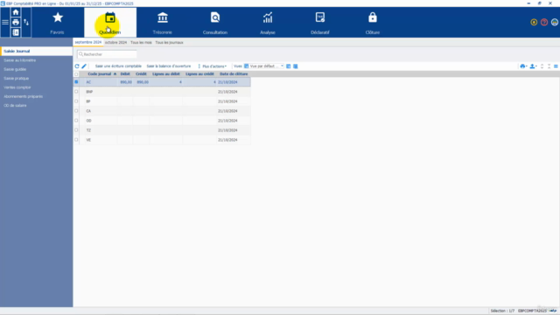The height and width of the screenshot is (315, 560).
Task: Click the yellow circular icon at top right
Action: click(x=534, y=22)
